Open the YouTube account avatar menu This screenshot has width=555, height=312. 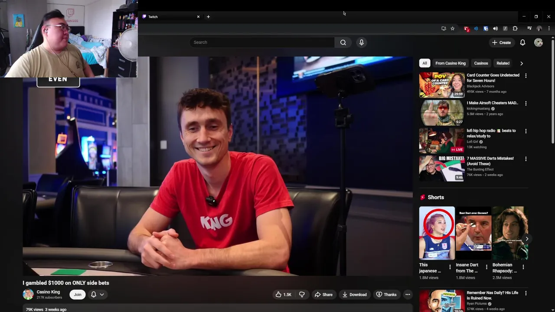click(x=539, y=42)
